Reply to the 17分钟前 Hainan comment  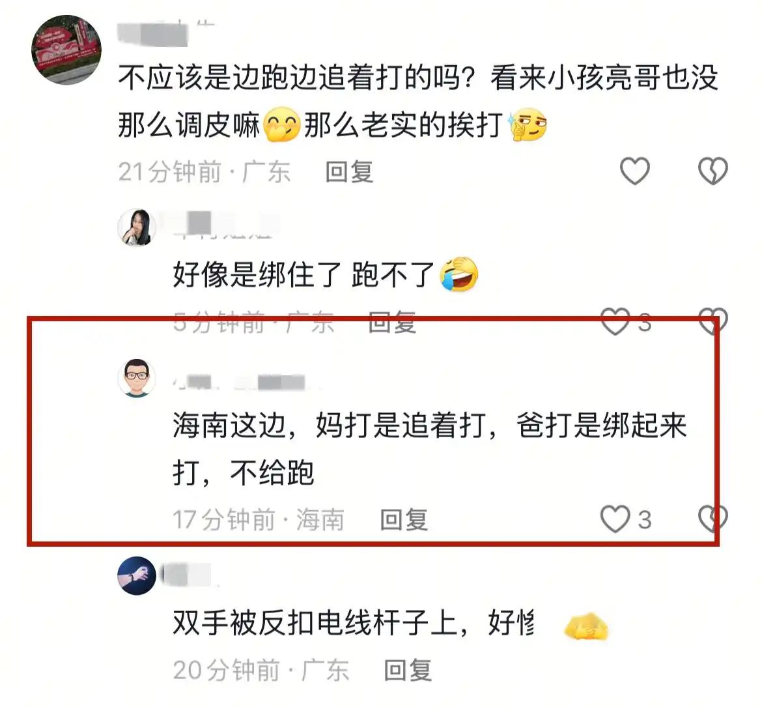(404, 519)
